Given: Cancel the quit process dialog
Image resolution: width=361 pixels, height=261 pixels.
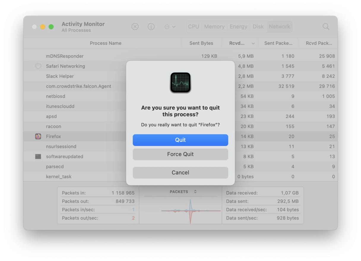Looking at the screenshot, I should [180, 173].
